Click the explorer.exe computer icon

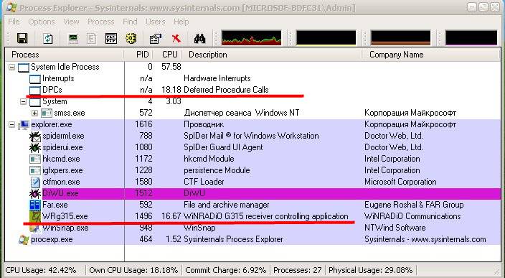(x=24, y=124)
